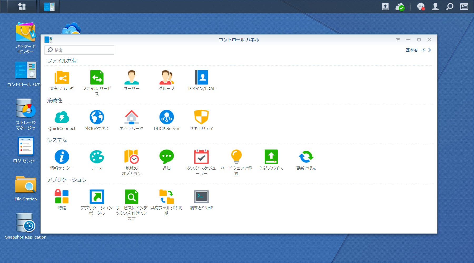The image size is (474, 263).
Task: Click the desktop コントロール パネル shortcut
Action: 26,74
